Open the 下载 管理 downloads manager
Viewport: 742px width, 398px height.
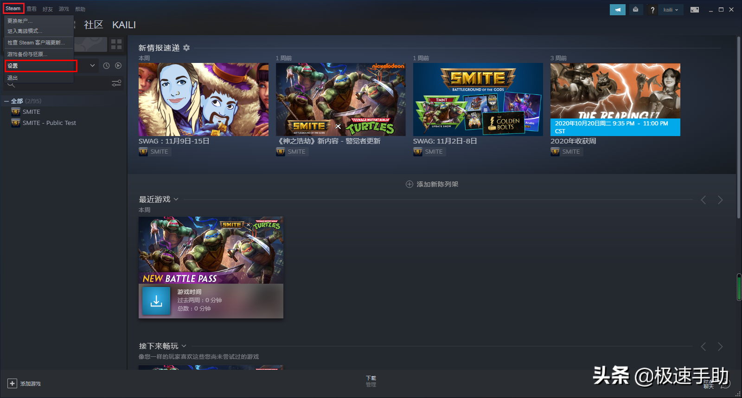coord(371,381)
